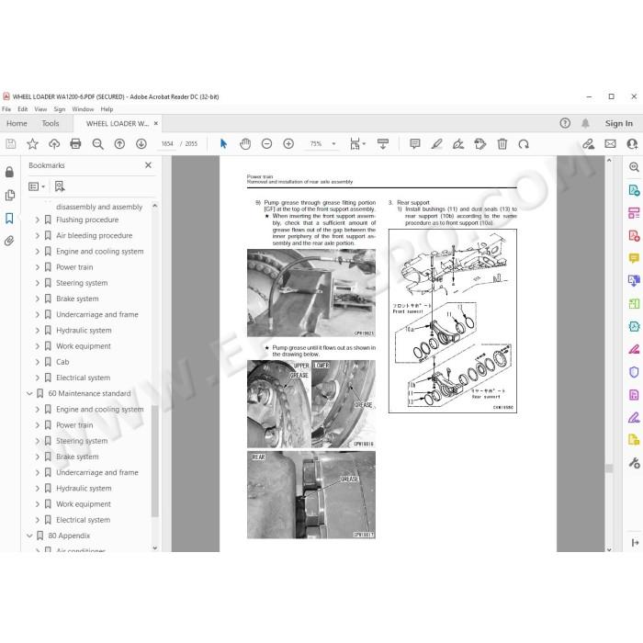Click Sign In button
643x643 pixels.
tap(619, 123)
